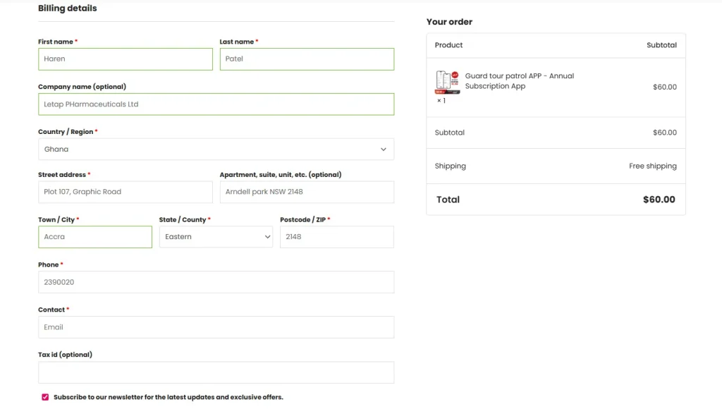Select the Last name field containing Patel
722x409 pixels.
(x=307, y=59)
